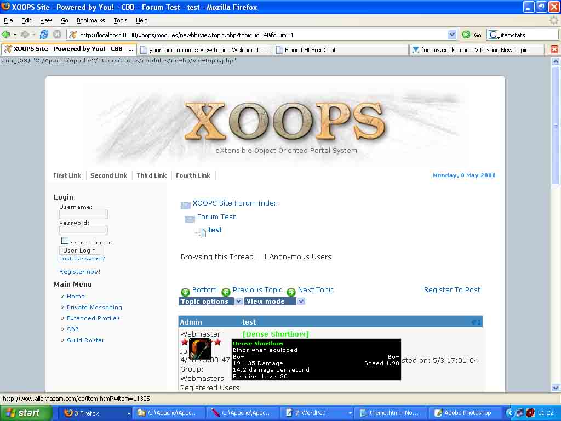Toggle the remember me checkbox
The height and width of the screenshot is (421, 561).
(65, 241)
